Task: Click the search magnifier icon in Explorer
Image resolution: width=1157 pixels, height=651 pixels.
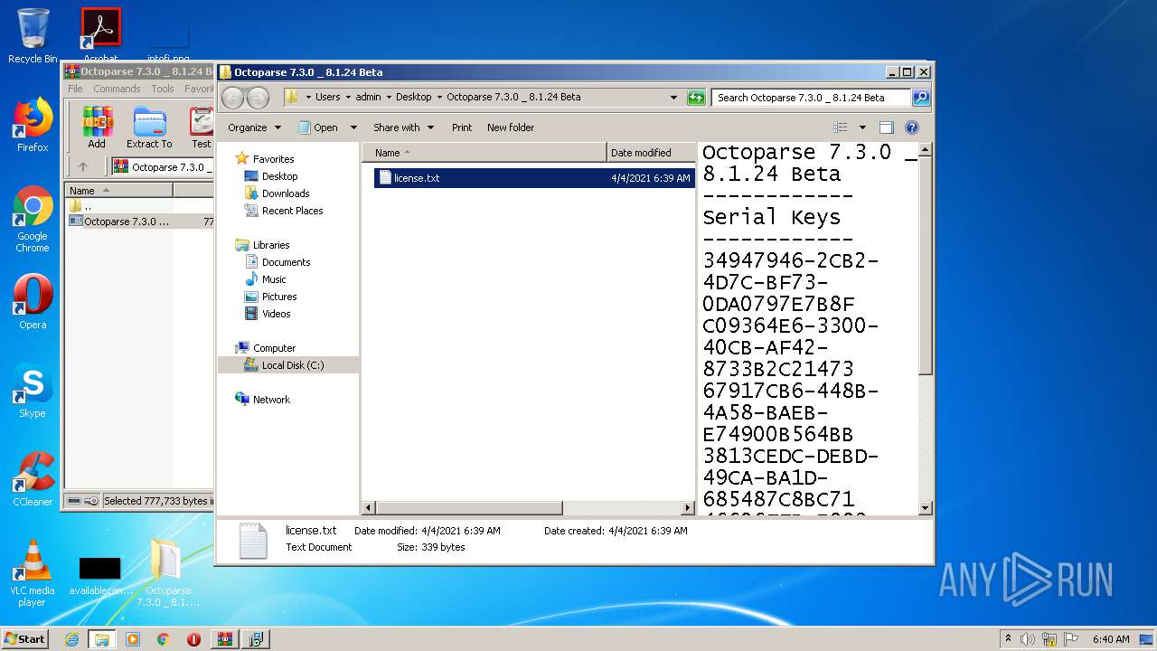Action: (x=920, y=98)
